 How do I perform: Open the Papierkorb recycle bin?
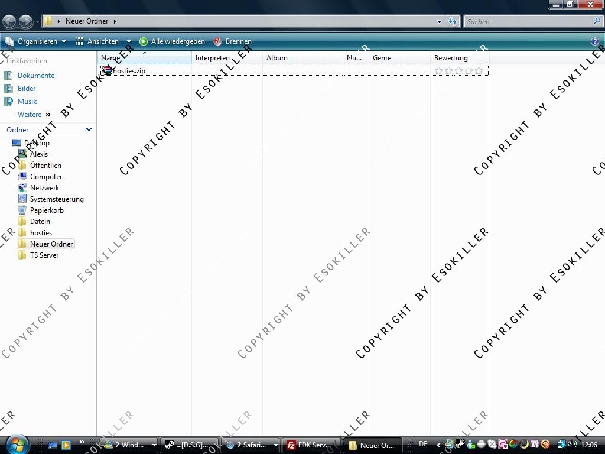click(x=47, y=210)
